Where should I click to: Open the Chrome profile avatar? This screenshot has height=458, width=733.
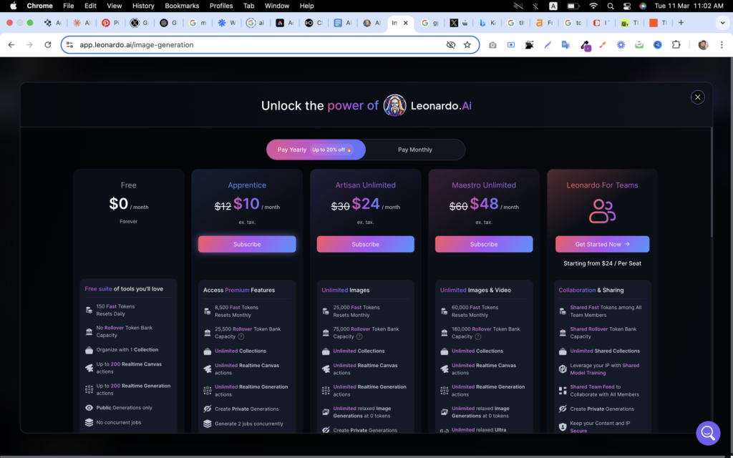click(703, 45)
